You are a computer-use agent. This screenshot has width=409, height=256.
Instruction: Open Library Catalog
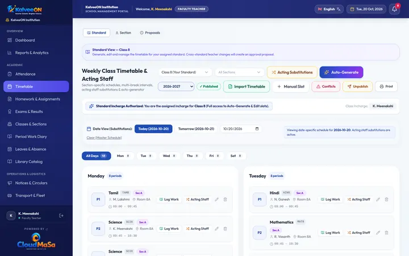pyautogui.click(x=36, y=162)
